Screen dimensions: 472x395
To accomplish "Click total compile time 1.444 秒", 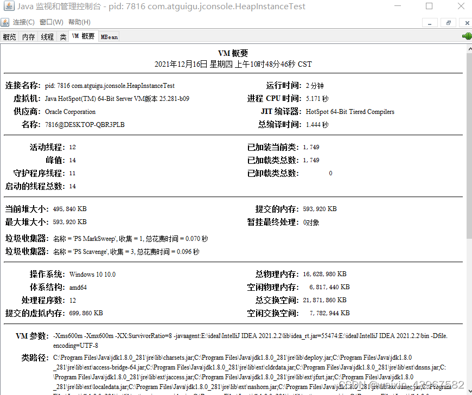I will [317, 125].
